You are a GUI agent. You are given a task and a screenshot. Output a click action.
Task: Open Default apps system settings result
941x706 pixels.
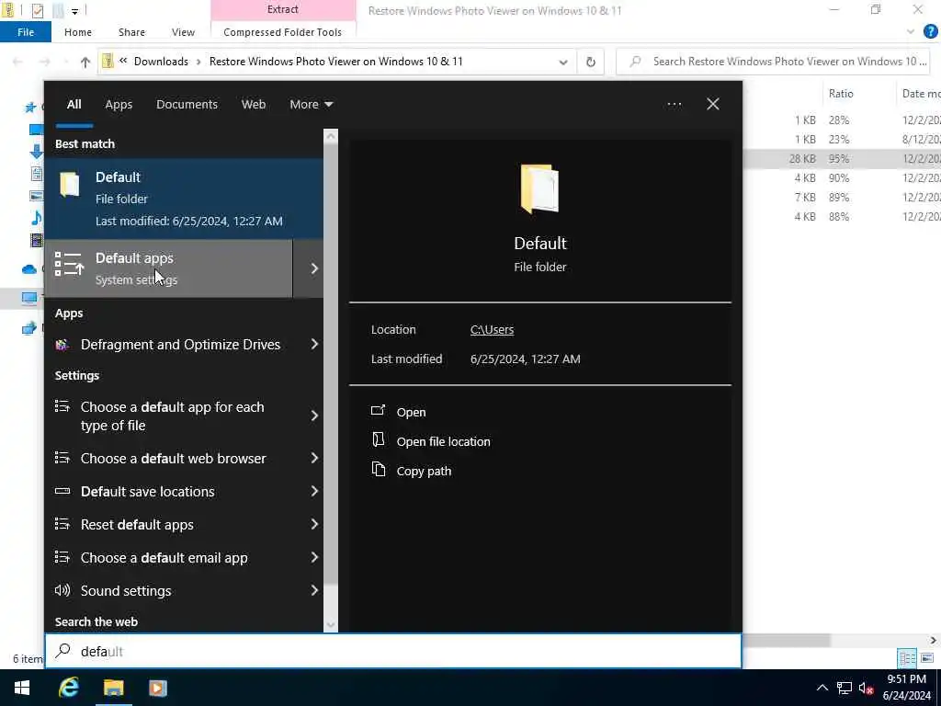click(168, 268)
